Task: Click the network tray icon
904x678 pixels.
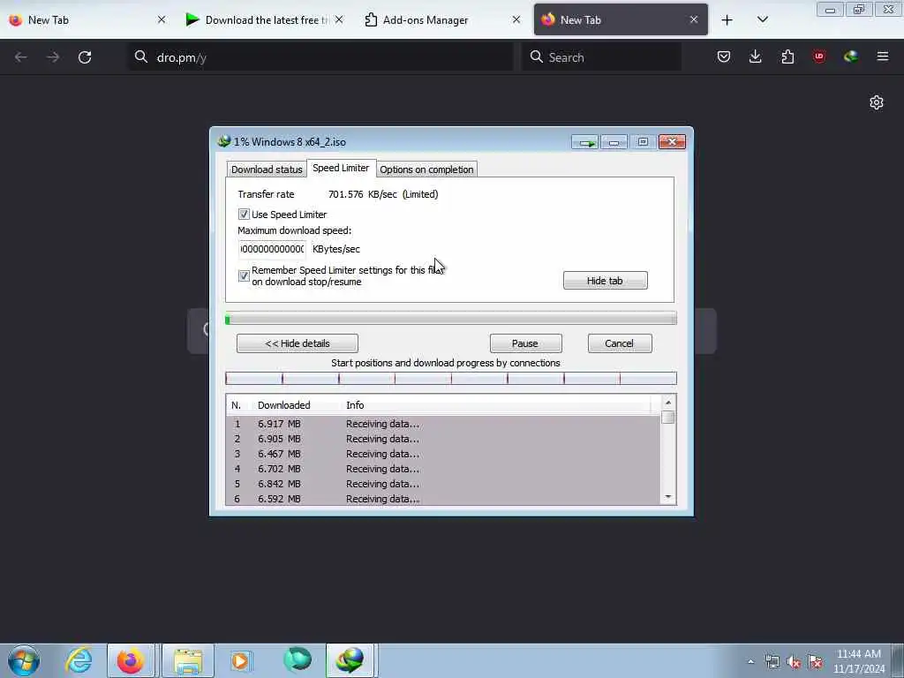Action: (772, 662)
